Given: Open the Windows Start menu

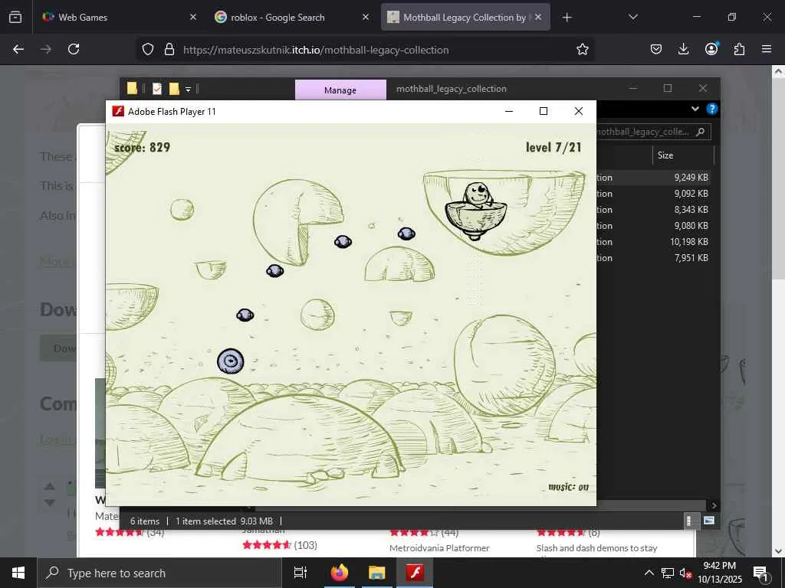Looking at the screenshot, I should point(18,573).
